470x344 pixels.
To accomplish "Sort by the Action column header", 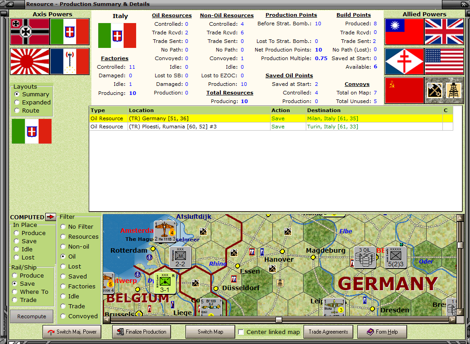I will pos(288,110).
